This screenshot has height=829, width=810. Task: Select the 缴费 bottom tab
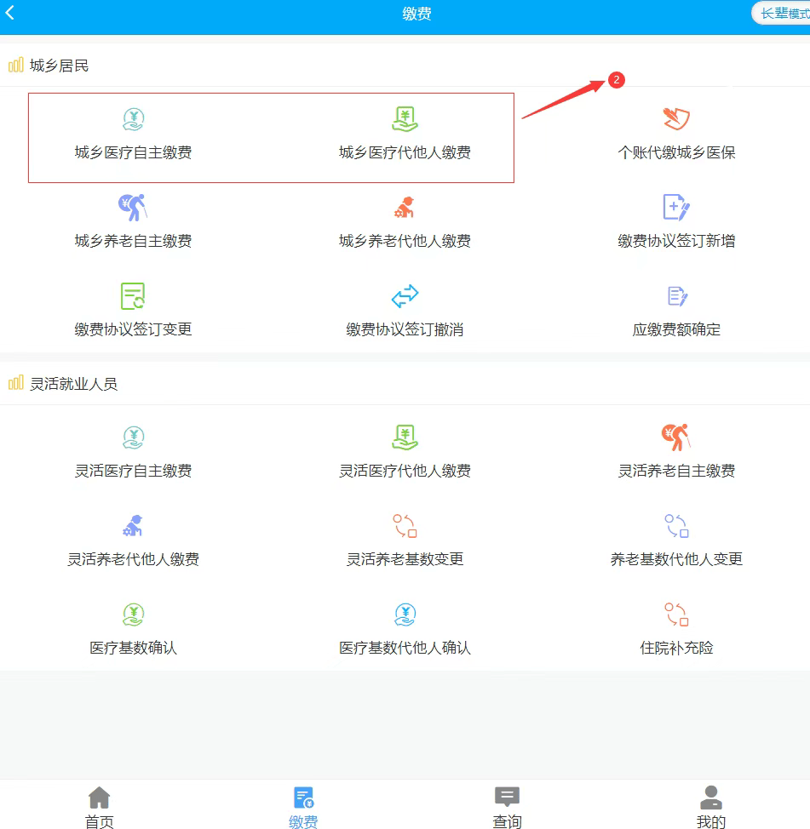[x=303, y=807]
